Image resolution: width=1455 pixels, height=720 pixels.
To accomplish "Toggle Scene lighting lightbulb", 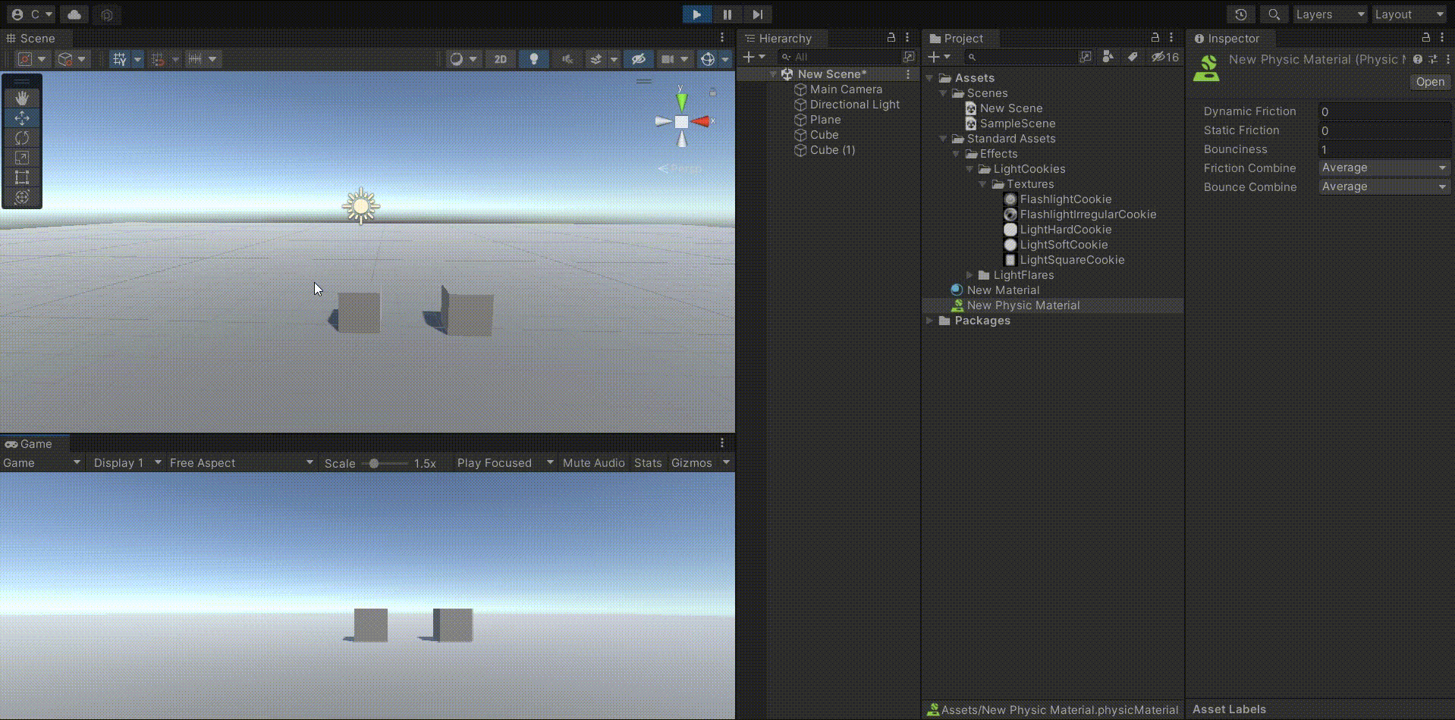I will [x=534, y=59].
